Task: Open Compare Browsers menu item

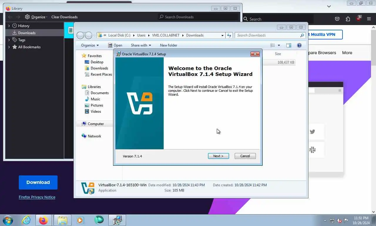Action: [x=322, y=53]
